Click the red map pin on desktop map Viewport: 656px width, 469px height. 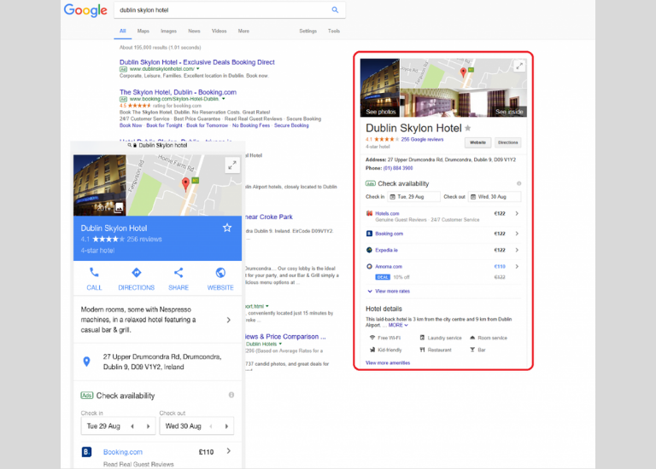[463, 72]
